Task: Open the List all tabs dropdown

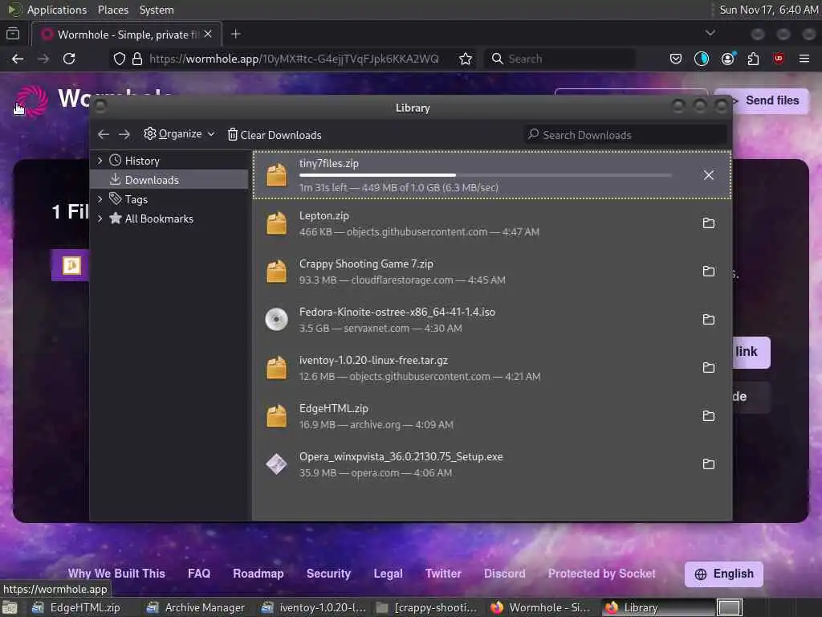Action: pyautogui.click(x=710, y=33)
